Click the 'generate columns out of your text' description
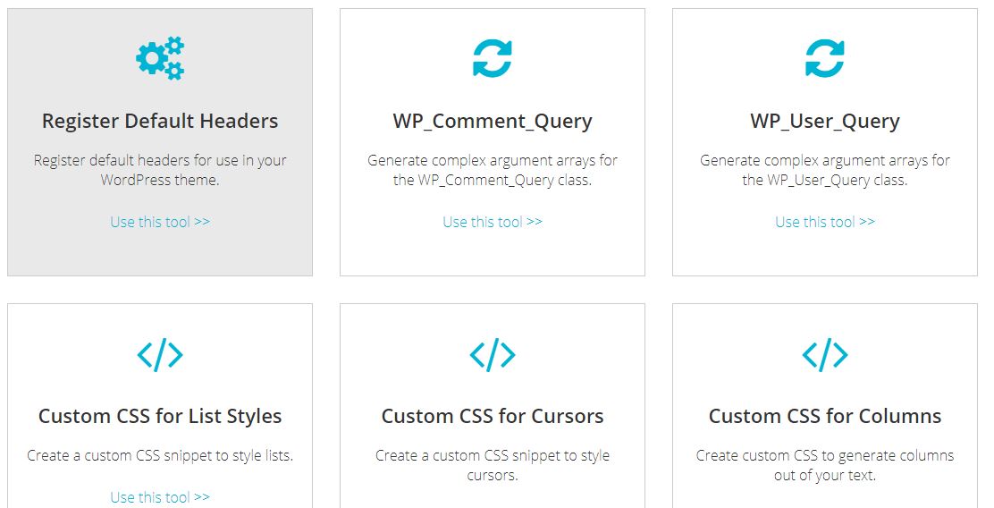994x508 pixels. 825,465
